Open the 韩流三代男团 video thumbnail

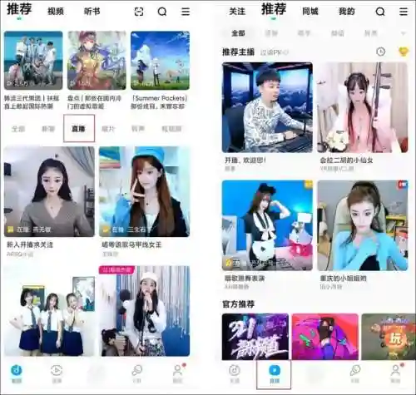[33, 61]
